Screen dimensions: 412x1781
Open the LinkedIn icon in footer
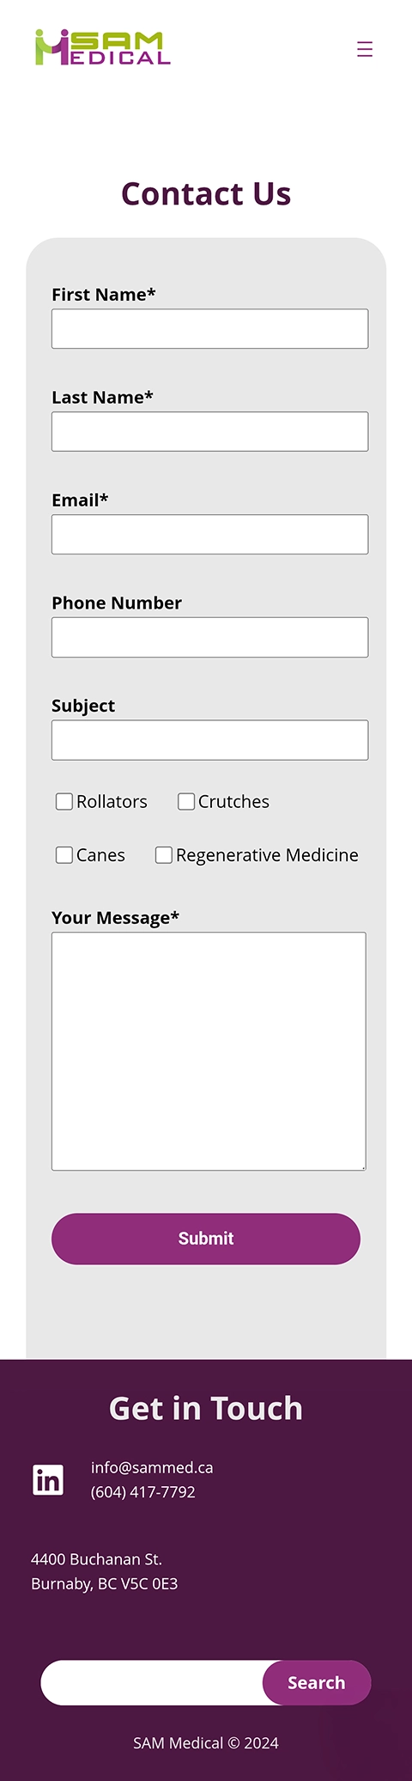48,1479
